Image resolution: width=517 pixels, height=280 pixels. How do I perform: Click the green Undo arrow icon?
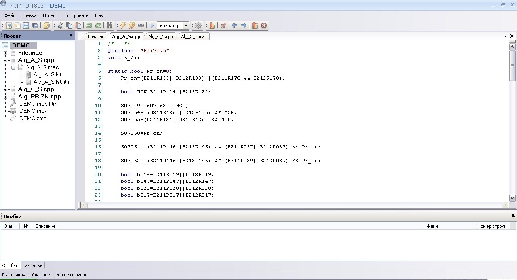coord(89,25)
